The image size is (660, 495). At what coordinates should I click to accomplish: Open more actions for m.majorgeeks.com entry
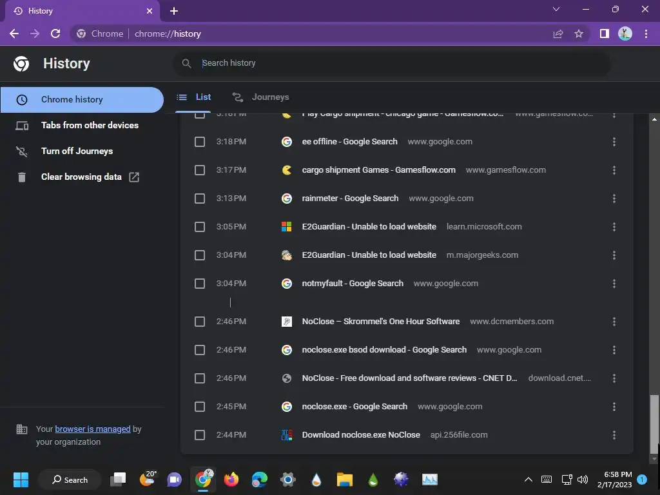pyautogui.click(x=614, y=255)
